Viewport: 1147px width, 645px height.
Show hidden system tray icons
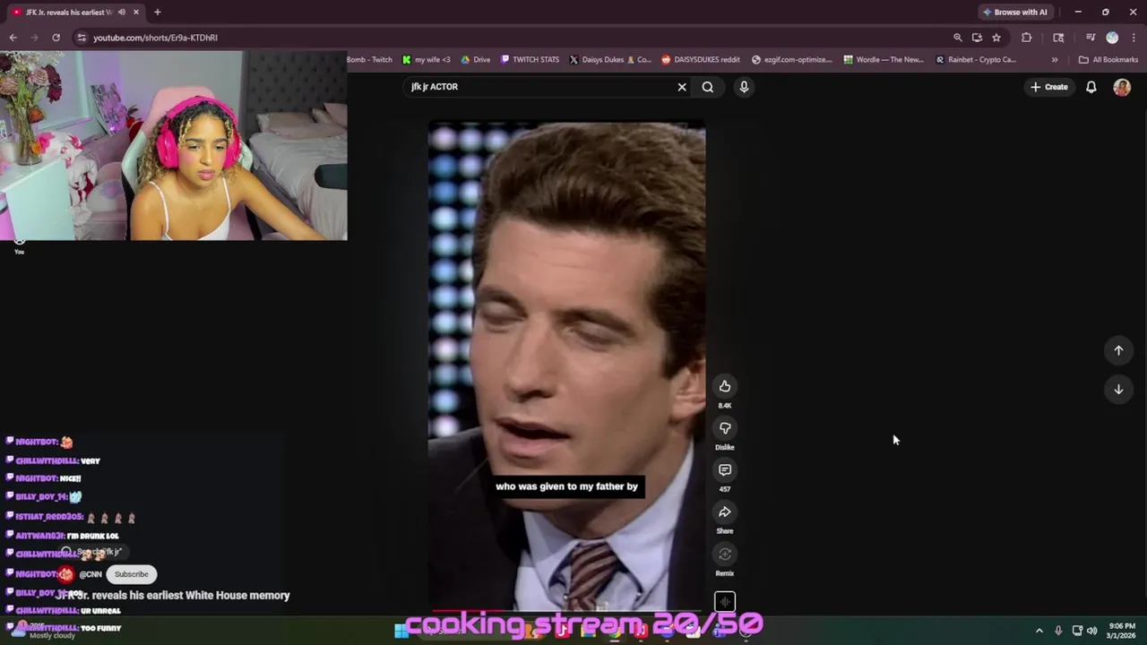click(x=1039, y=631)
